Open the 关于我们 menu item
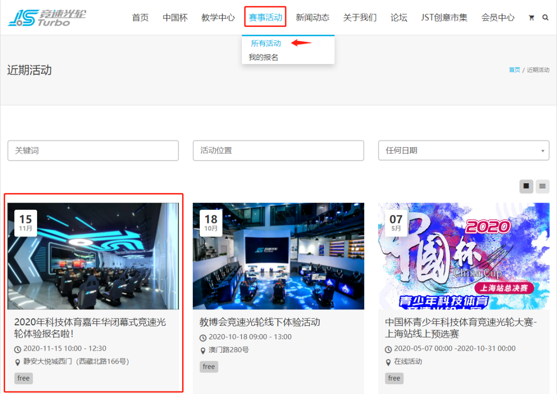 360,18
